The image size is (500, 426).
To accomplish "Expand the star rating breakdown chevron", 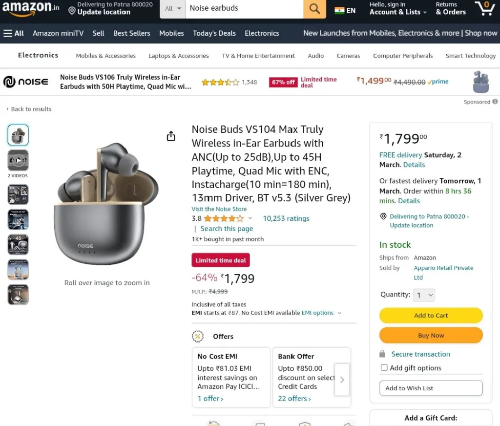I will (250, 218).
